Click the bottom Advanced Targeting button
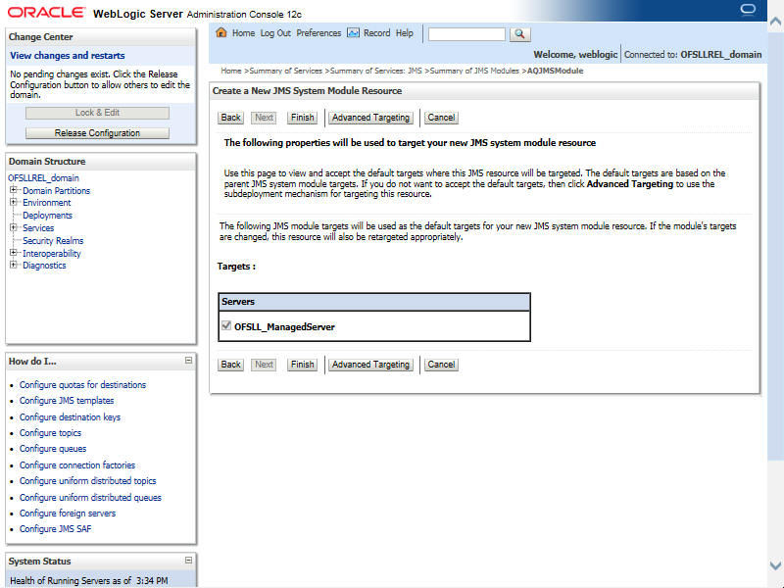 (x=371, y=365)
